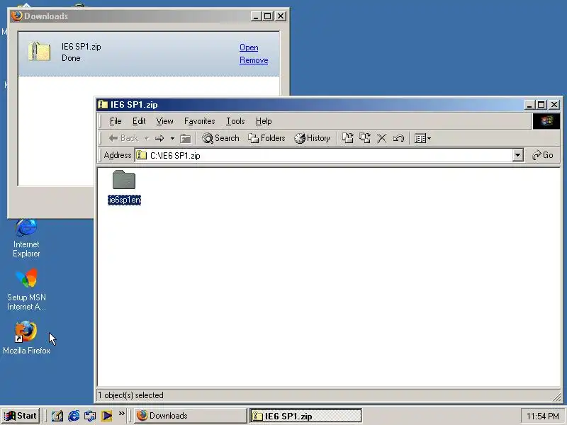The width and height of the screenshot is (567, 425).
Task: Open the Search pane
Action: coord(220,138)
